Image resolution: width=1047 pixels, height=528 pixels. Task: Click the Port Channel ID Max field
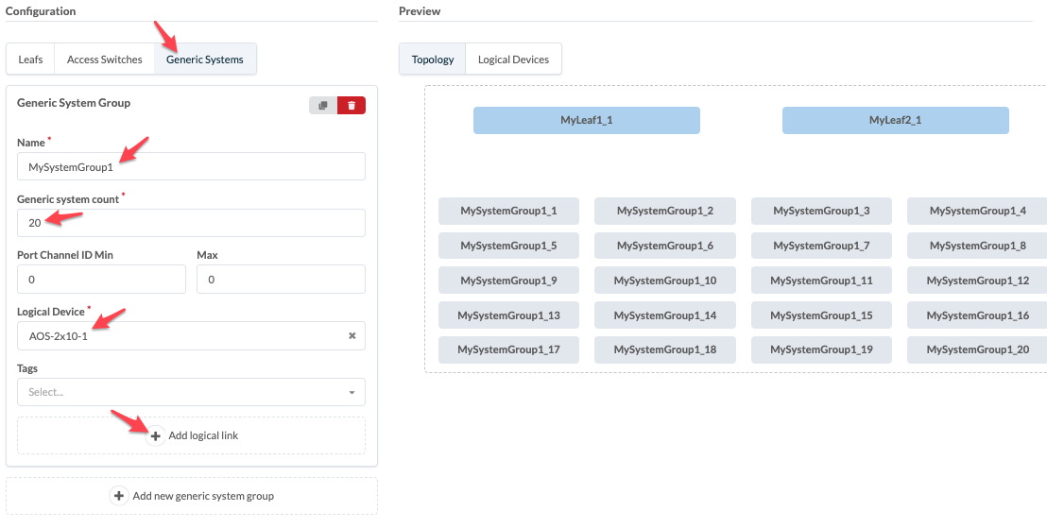coord(281,280)
